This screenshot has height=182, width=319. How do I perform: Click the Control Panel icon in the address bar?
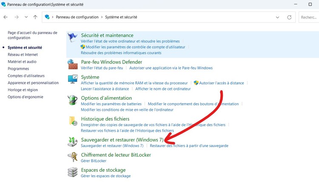(47, 17)
